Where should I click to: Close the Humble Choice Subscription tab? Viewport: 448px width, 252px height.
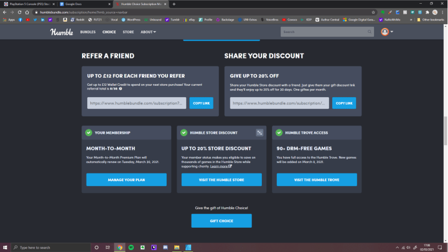[165, 4]
